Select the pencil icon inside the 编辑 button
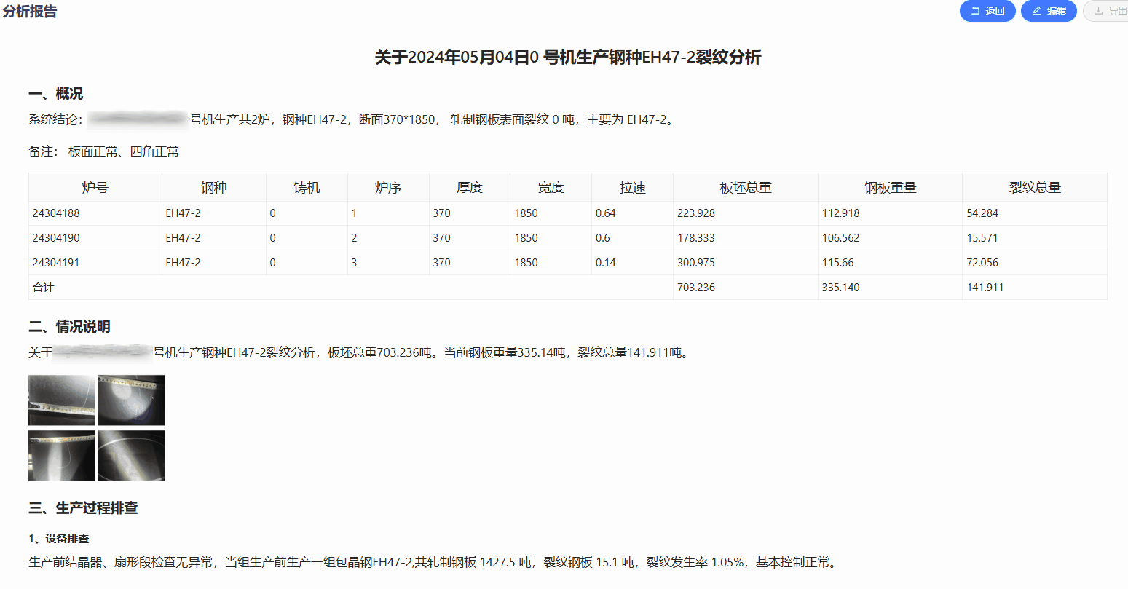 tap(1037, 11)
